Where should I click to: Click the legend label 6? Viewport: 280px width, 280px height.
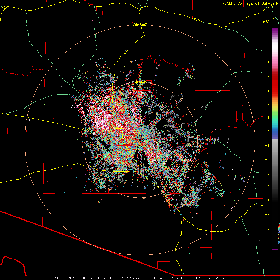click(x=268, y=49)
